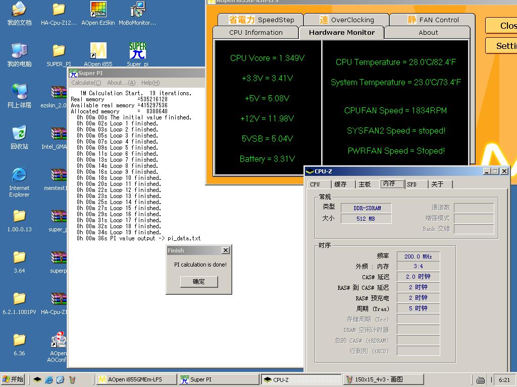Click the Internet Explorer quick launch icon
The image size is (517, 387).
pos(49,380)
